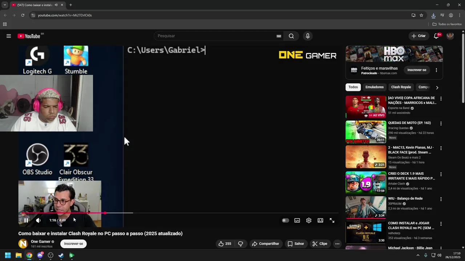Subscribe to One Gamer channel
The height and width of the screenshot is (261, 465).
[x=73, y=244]
